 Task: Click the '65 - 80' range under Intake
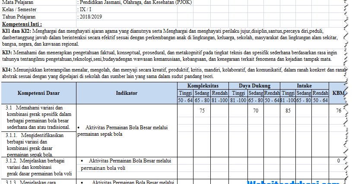click(304, 100)
